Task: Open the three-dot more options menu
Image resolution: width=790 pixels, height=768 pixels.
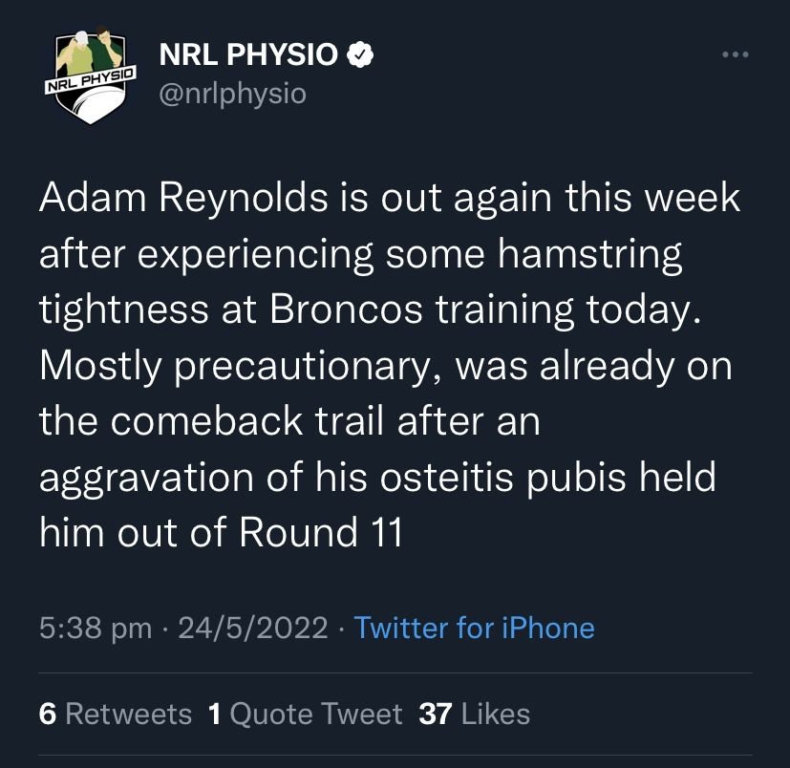Action: pos(736,54)
